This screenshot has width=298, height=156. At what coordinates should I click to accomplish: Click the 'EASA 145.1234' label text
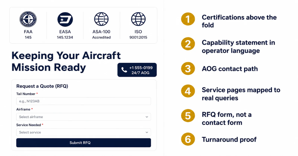pyautogui.click(x=65, y=34)
